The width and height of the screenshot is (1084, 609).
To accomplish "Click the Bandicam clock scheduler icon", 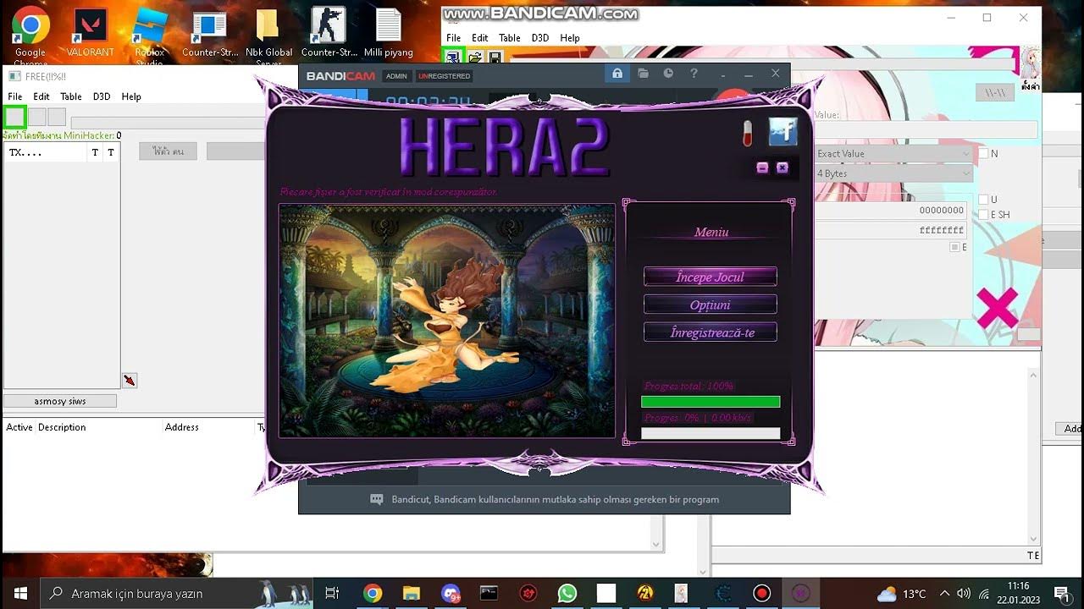I will pos(668,74).
